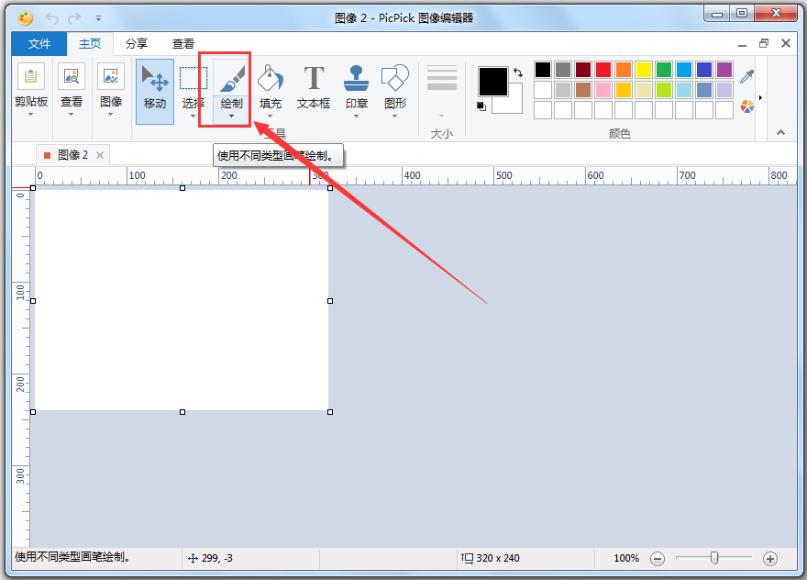Click the top-left canvas resize handle

click(33, 188)
